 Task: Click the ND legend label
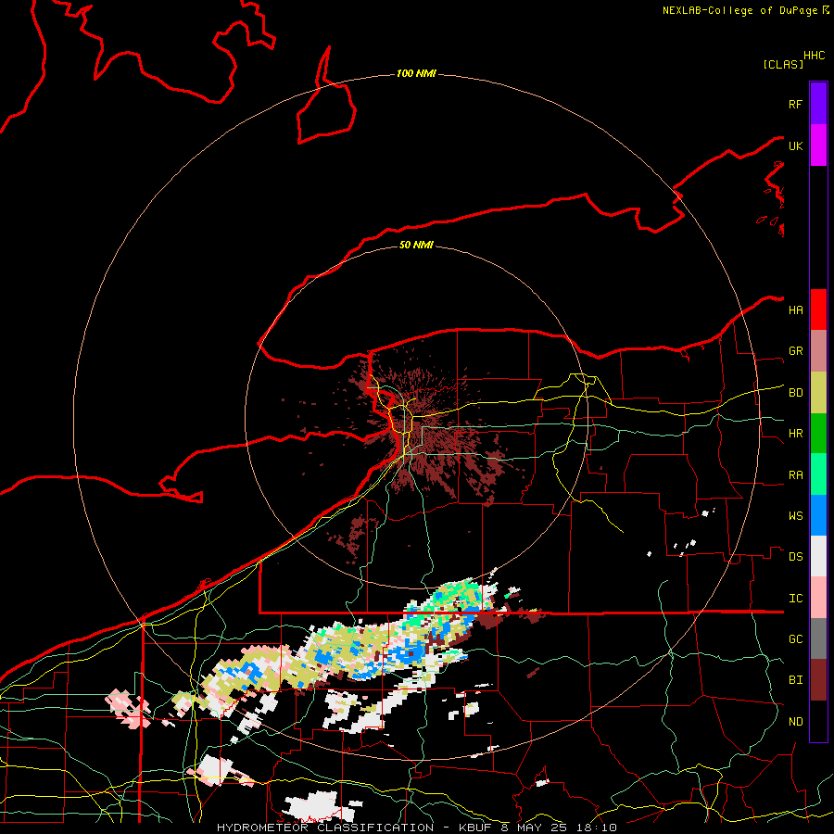point(796,722)
